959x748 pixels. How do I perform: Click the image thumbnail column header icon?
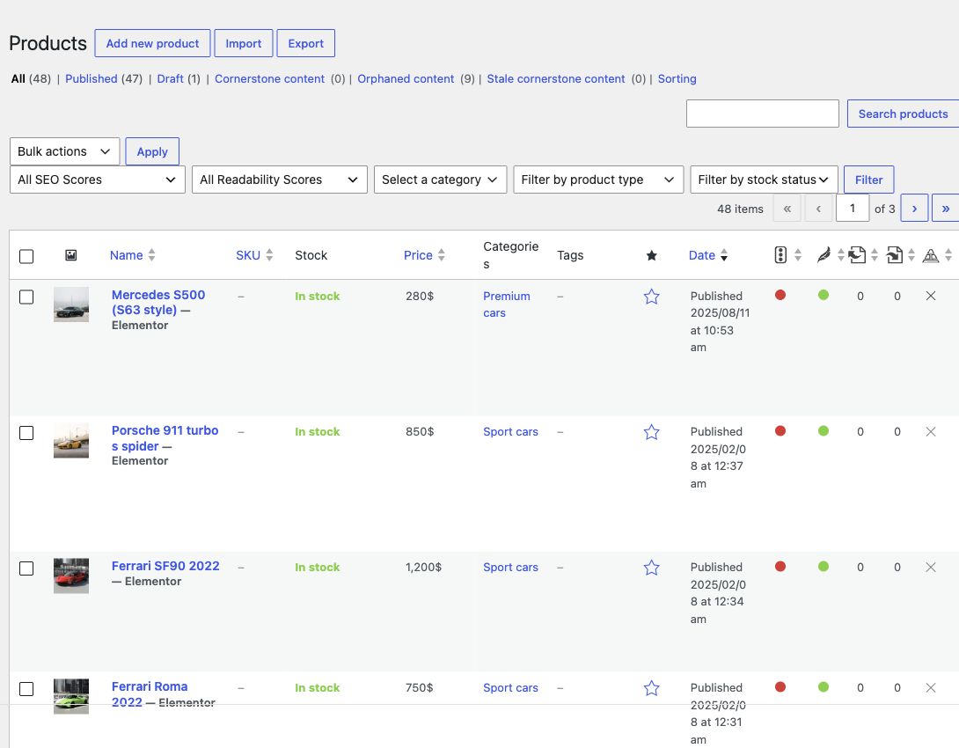click(x=71, y=255)
